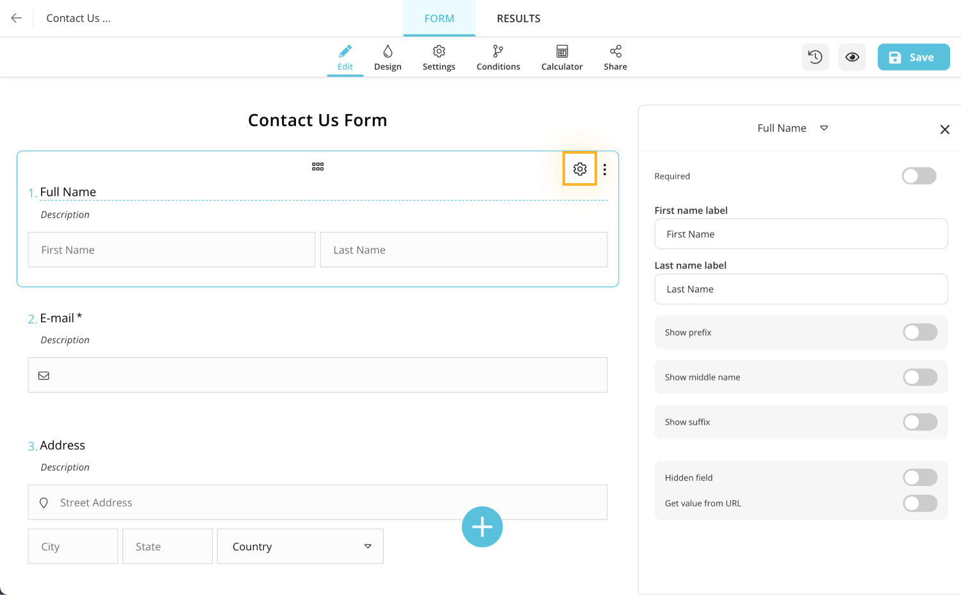Click inside the Last name label input
This screenshot has width=961, height=595.
801,289
